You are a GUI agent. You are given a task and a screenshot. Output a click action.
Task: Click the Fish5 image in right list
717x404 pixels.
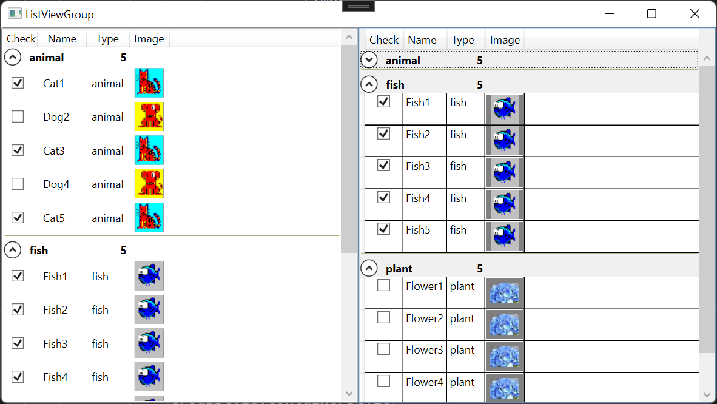pos(504,236)
